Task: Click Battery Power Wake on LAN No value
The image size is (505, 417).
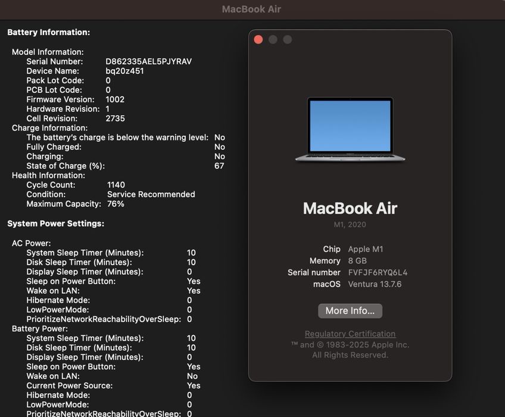Action: 192,376
